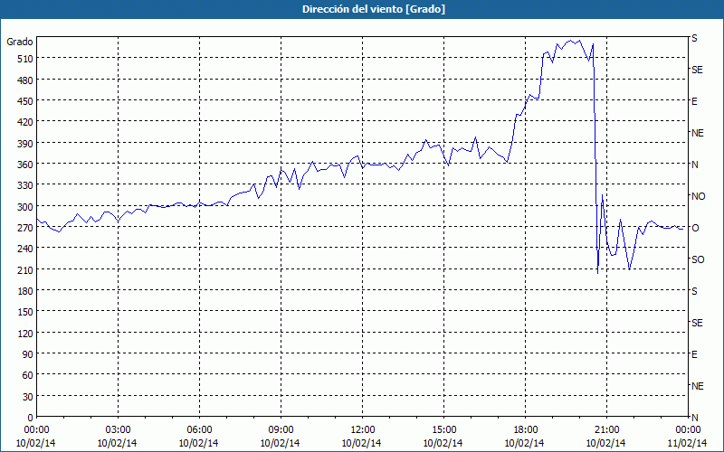Screen dimensions: 724x452
Task: Click the 210 y-axis tick label
Action: pyautogui.click(x=24, y=269)
